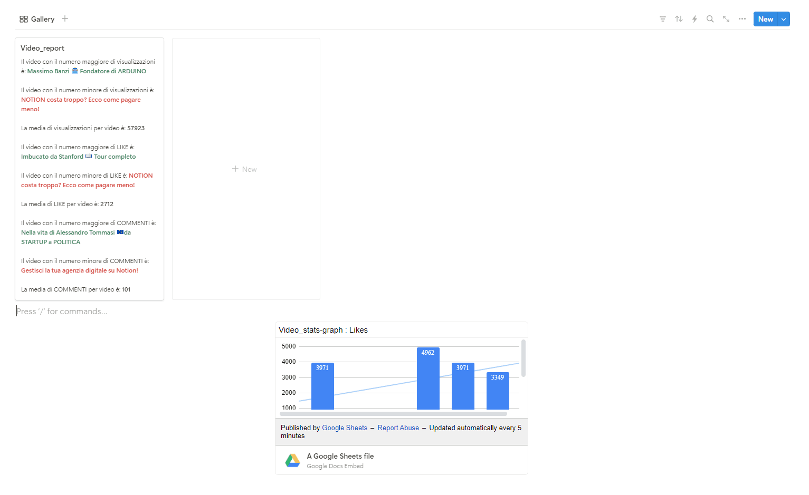Create a new database entry with New
Screen dimensions: 809x495
click(766, 19)
